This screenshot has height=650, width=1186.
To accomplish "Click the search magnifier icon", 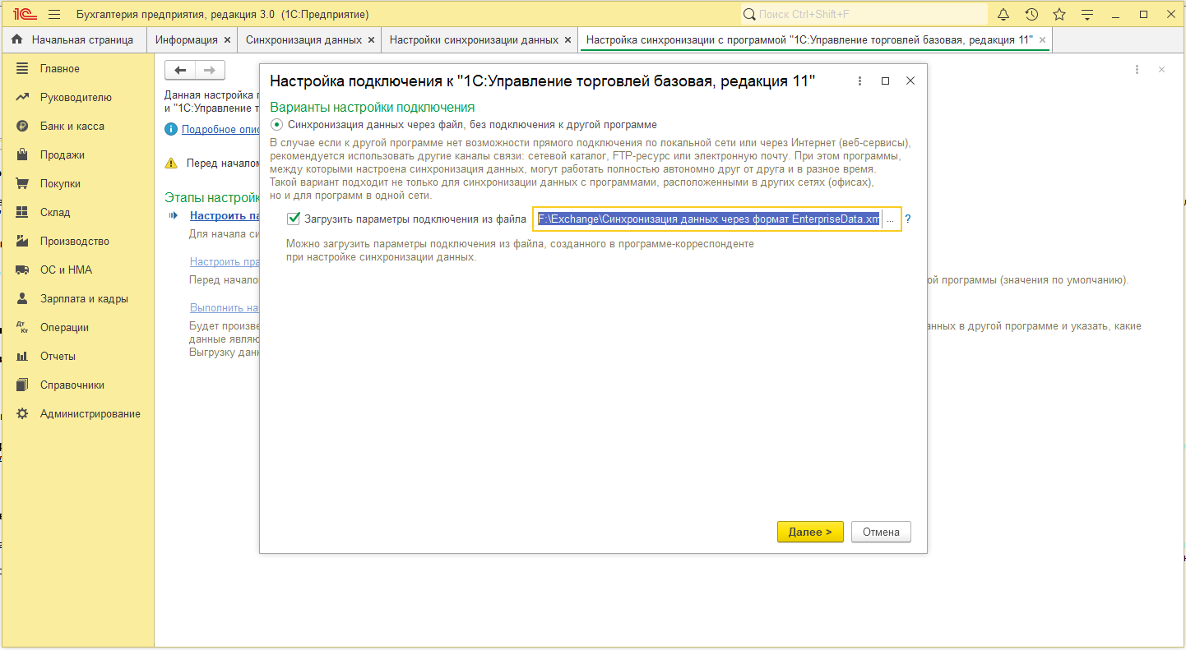I will 749,15.
